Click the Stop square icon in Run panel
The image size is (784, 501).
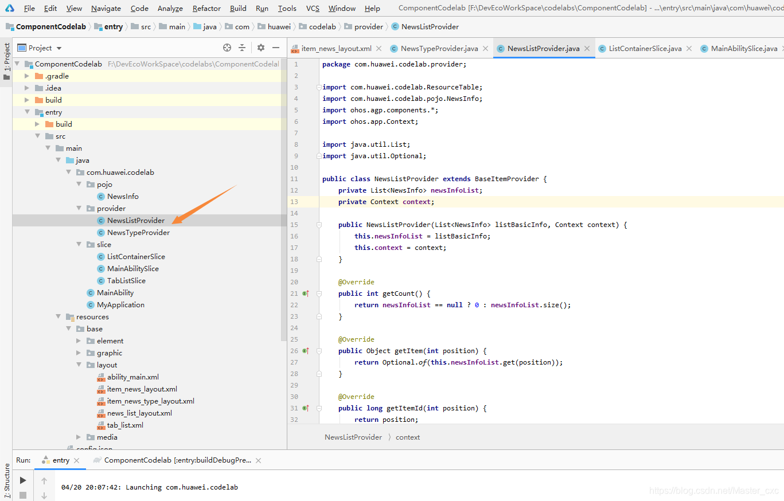(x=23, y=495)
